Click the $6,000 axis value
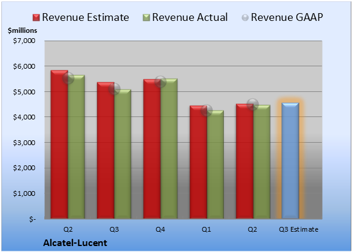Image resolution: width=352 pixels, height=252 pixels. [24, 66]
